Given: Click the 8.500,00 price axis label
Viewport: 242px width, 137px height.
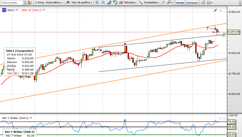Looking at the screenshot, I should [234, 94].
